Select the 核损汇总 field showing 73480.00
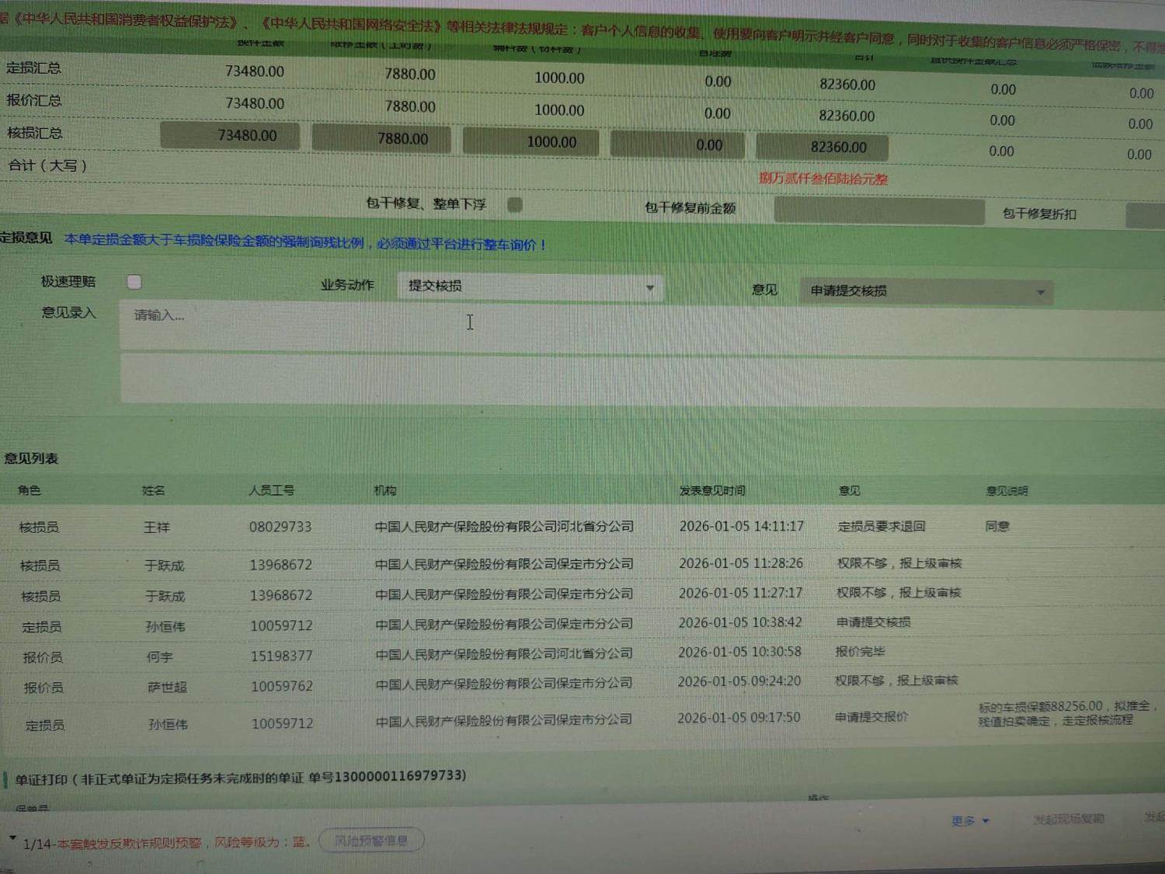Viewport: 1165px width, 874px height. [x=230, y=136]
